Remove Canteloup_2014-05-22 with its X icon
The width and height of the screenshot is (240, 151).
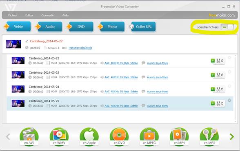[x=229, y=57]
